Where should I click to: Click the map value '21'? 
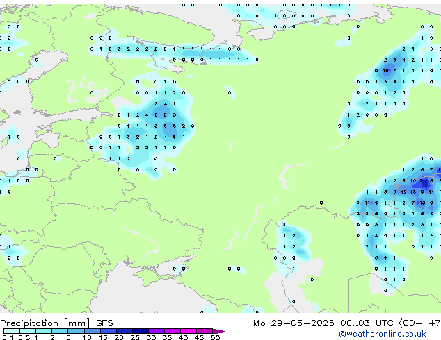click(x=422, y=181)
